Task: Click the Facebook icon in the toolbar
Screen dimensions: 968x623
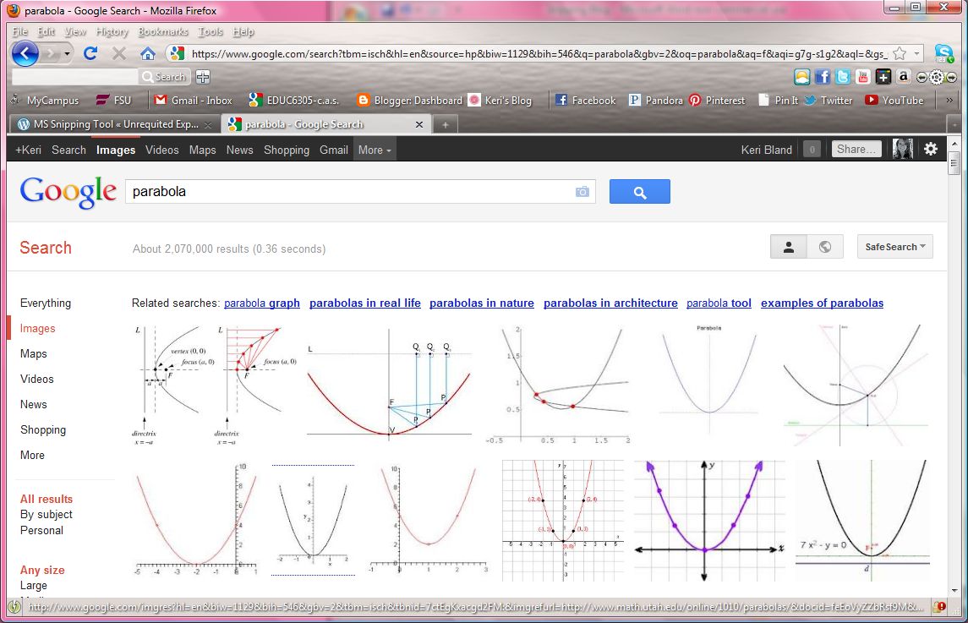Action: [x=823, y=77]
